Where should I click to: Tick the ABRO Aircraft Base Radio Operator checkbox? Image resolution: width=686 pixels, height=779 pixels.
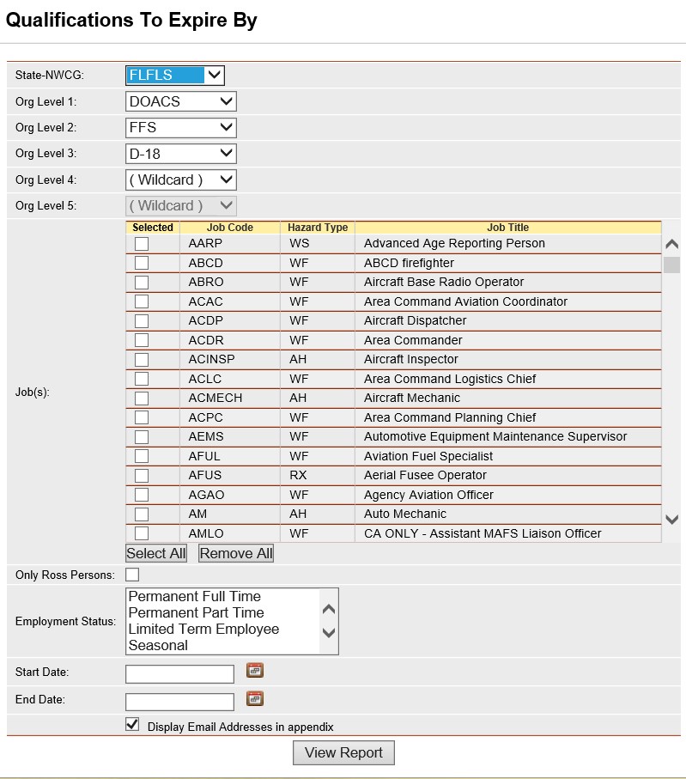click(142, 283)
